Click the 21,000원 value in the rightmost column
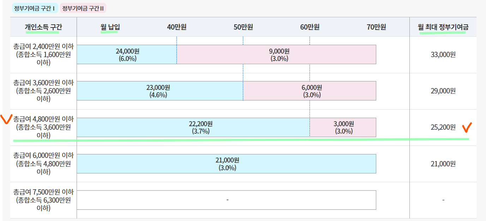The height and width of the screenshot is (221, 486). [443, 164]
